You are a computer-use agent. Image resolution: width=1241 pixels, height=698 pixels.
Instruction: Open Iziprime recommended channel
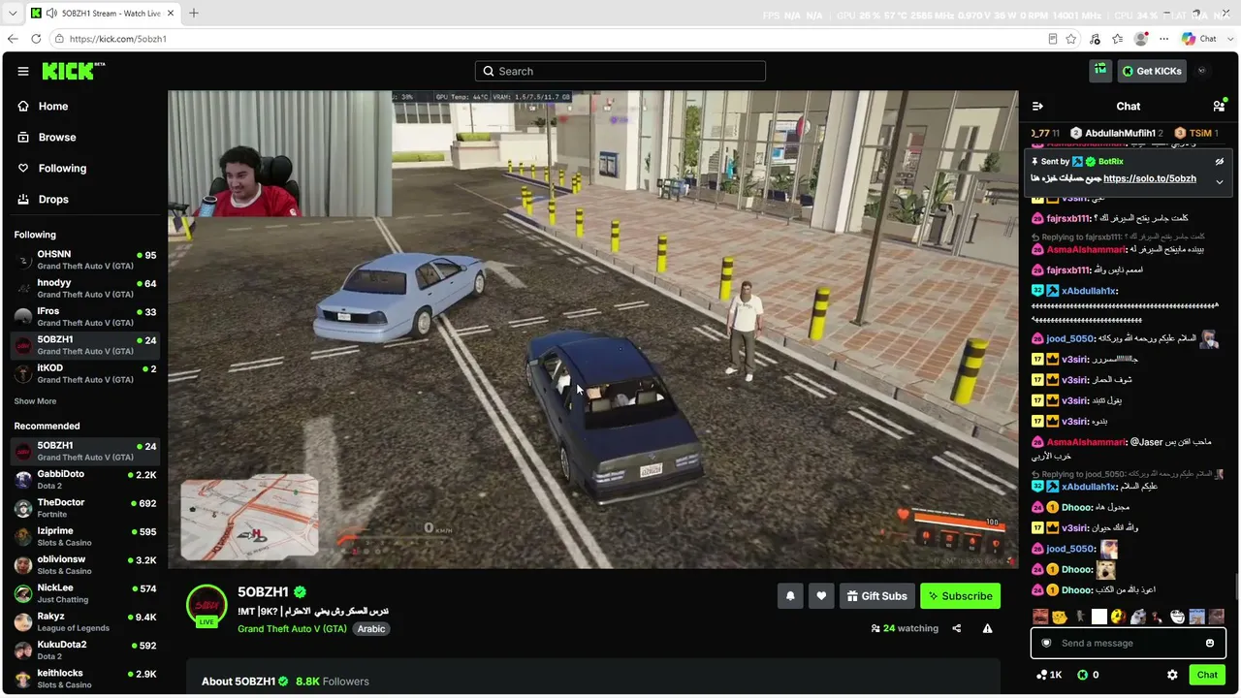point(83,536)
